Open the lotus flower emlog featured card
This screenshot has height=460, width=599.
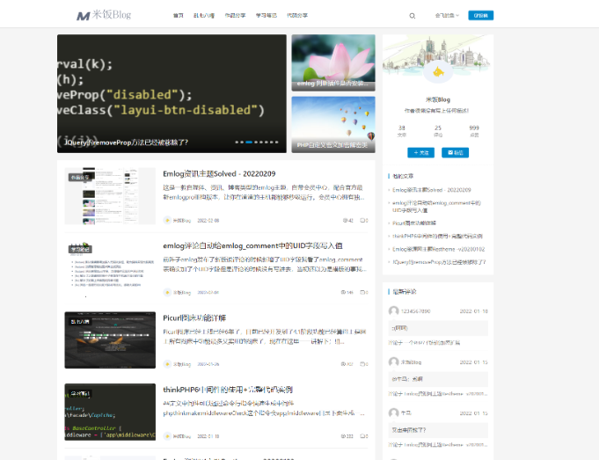(333, 62)
